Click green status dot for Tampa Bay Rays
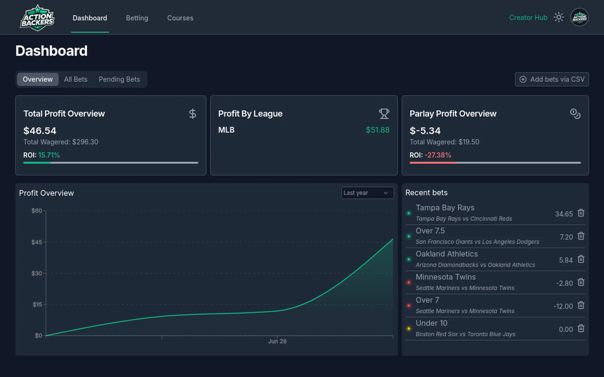 (409, 213)
